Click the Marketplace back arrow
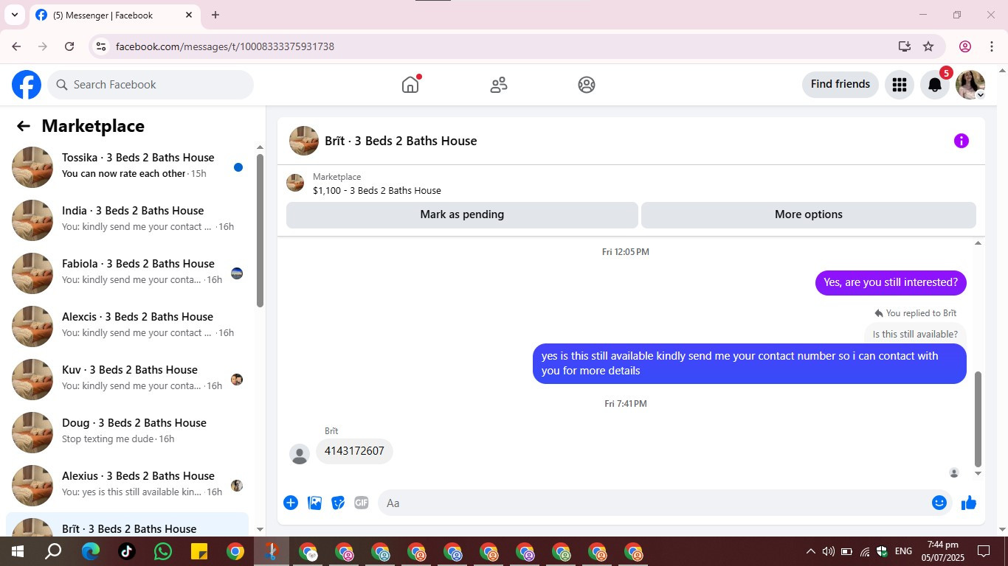This screenshot has height=566, width=1008. click(x=24, y=126)
